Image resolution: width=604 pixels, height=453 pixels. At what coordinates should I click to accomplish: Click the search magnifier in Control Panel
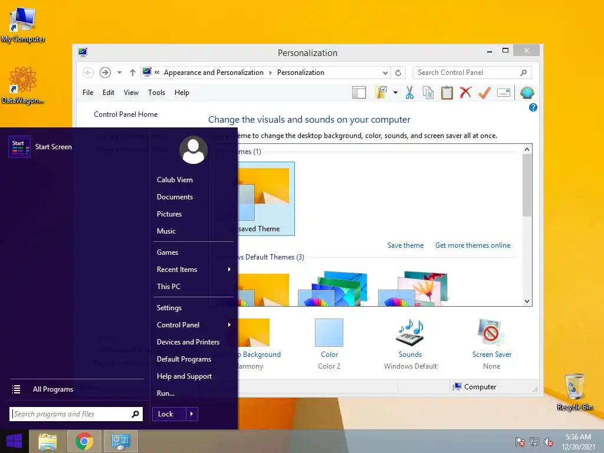click(x=524, y=73)
